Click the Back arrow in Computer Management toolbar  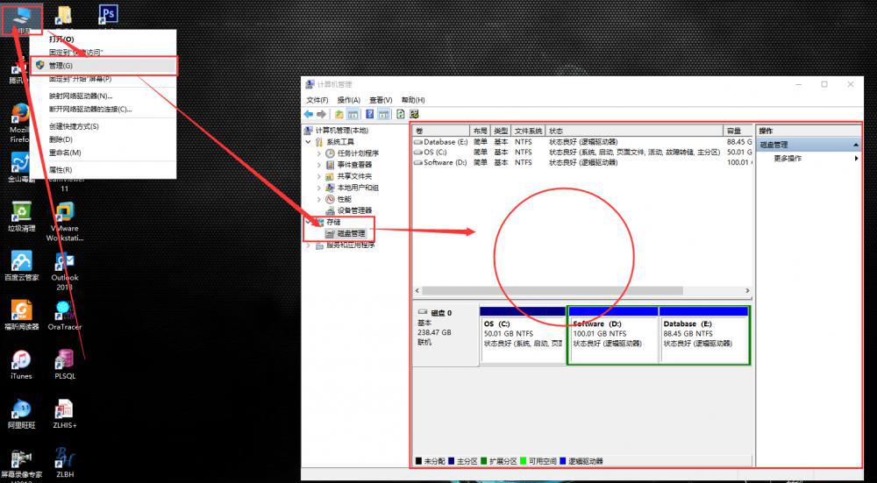tap(308, 114)
